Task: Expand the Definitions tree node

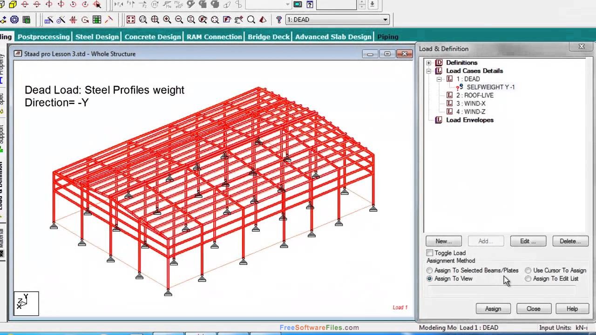Action: [x=429, y=63]
